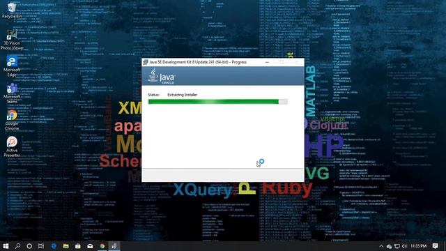Viewport: 446px width, 251px height.
Task: Open the Mail app from the taskbar
Action: [90, 246]
